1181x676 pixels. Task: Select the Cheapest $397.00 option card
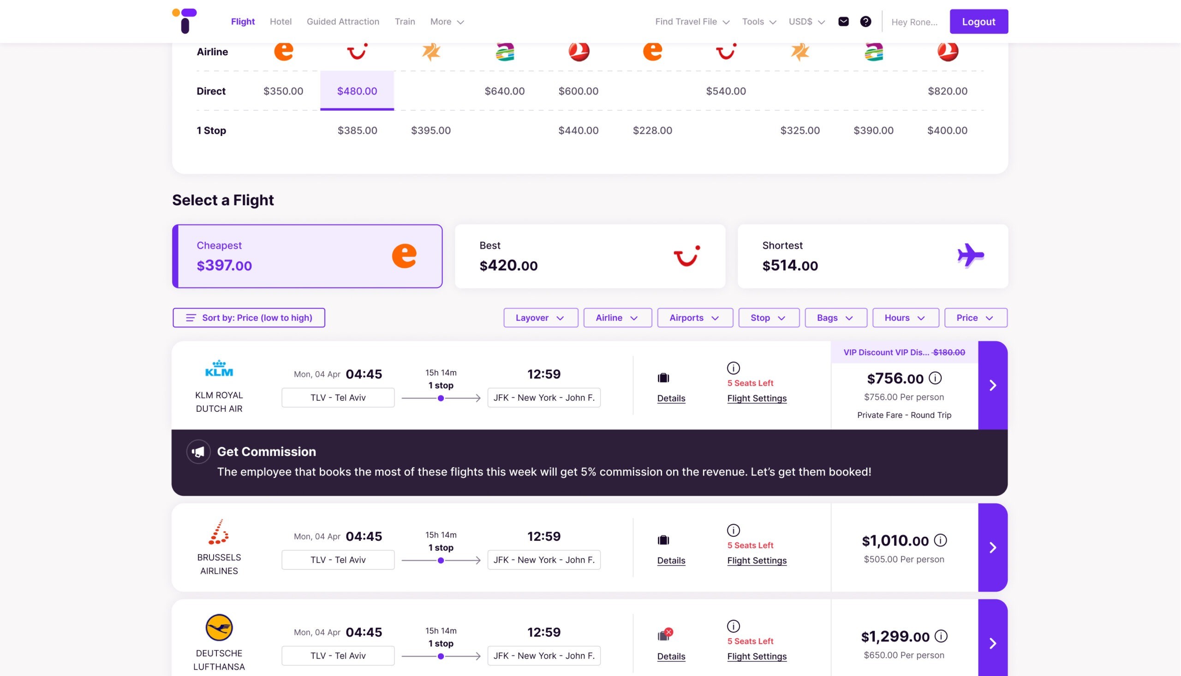pyautogui.click(x=307, y=256)
